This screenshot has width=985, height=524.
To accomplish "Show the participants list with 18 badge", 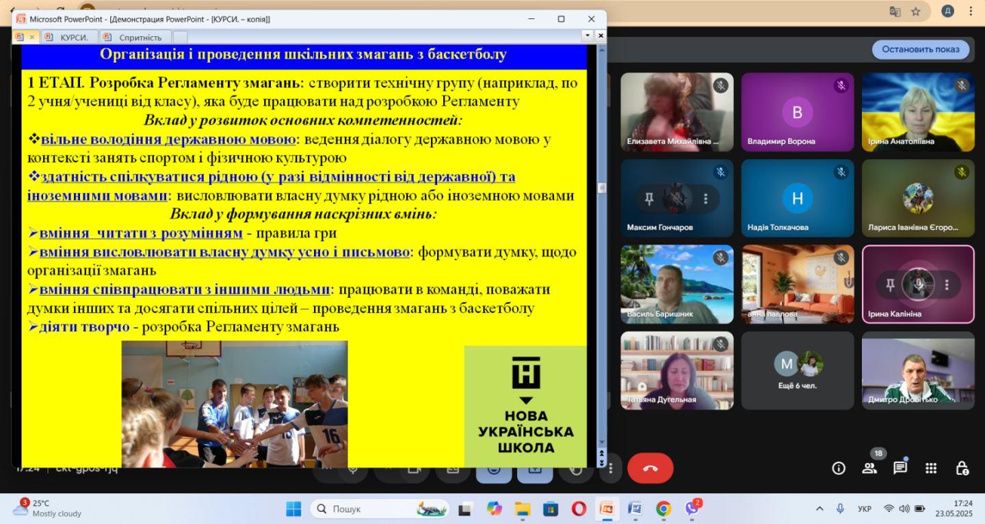I will [869, 468].
